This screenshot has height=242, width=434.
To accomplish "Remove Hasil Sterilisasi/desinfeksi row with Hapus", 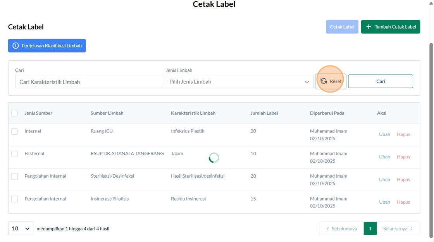I will coord(403,179).
